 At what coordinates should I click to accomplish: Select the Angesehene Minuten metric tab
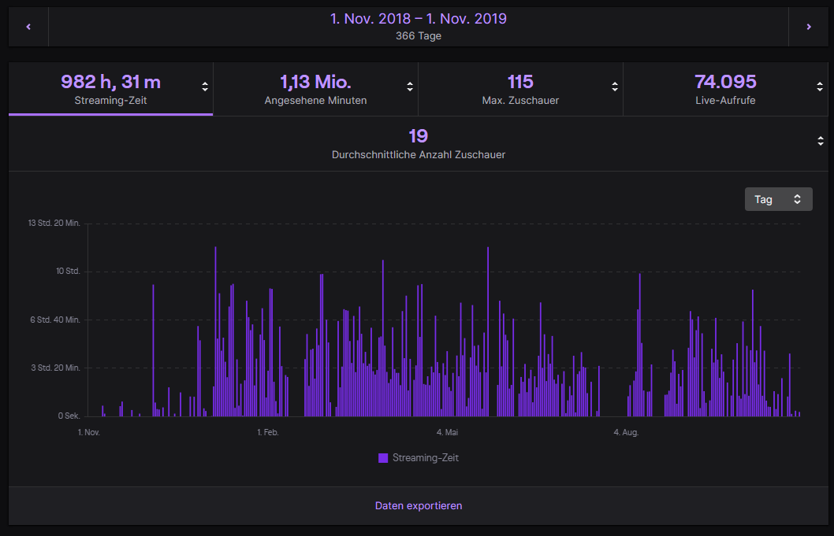[x=316, y=89]
